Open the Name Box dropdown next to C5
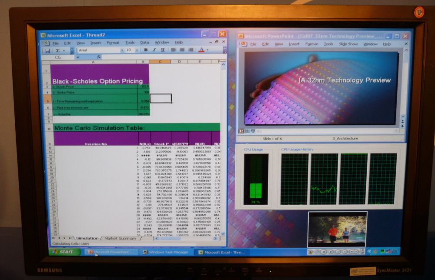This screenshot has width=435, height=280. click(78, 57)
